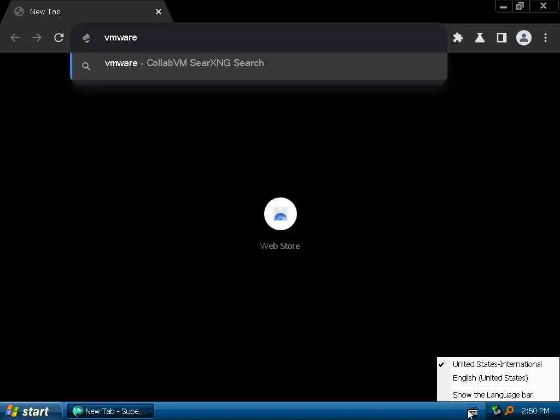The image size is (560, 420).
Task: Close the New Tab tab
Action: 159,12
